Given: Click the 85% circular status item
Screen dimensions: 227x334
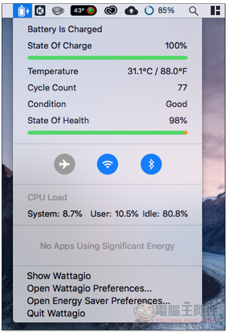Looking at the screenshot, I should (159, 10).
